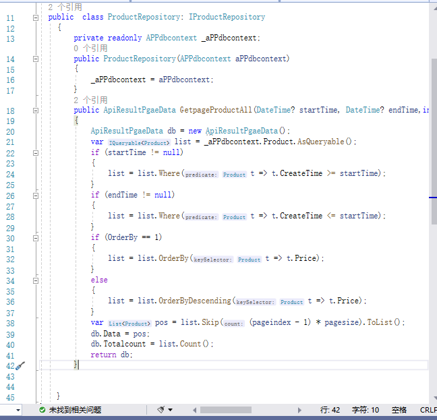Click the '空格' indentation indicator

pos(399,410)
